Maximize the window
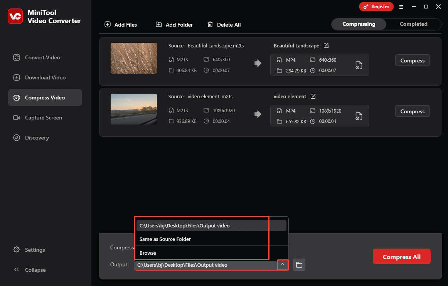Viewport: 448px width, 286px height. (x=426, y=7)
